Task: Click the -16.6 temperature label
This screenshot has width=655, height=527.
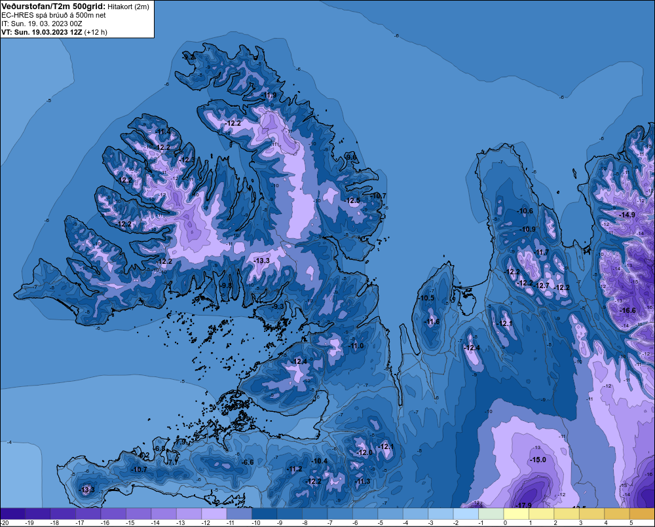Action: pos(628,310)
